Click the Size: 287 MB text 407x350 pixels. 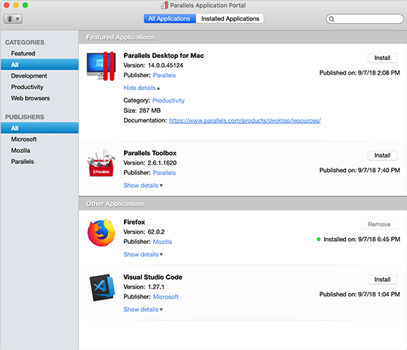(x=142, y=111)
